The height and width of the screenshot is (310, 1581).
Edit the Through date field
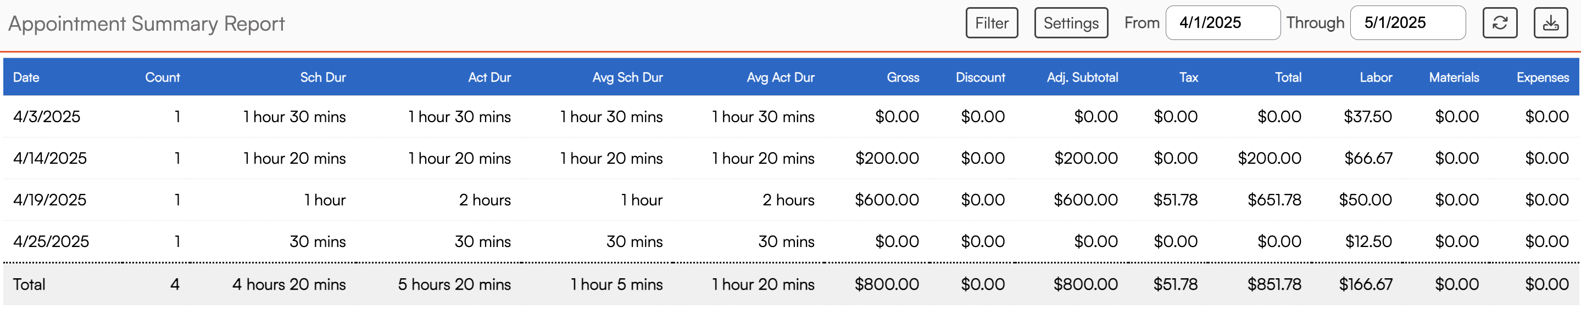[1407, 23]
